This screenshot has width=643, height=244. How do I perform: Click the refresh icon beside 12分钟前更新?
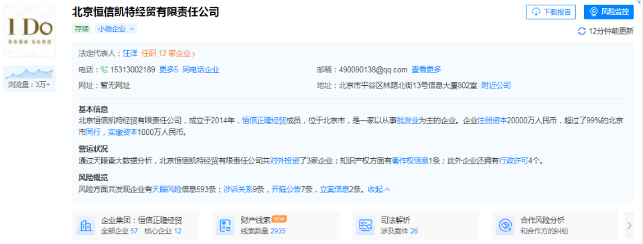pos(581,31)
